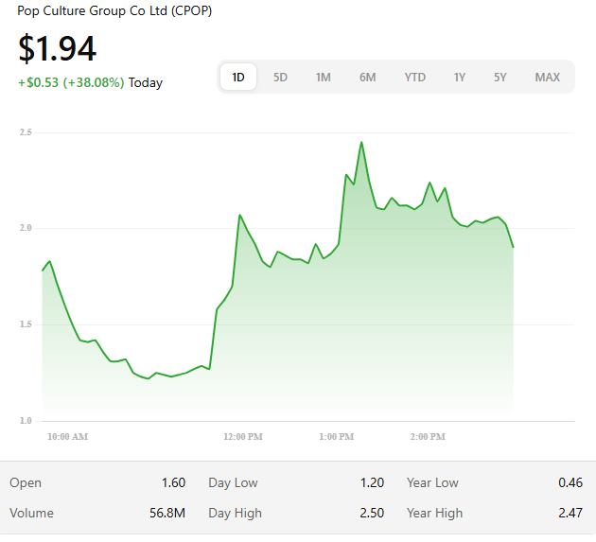Click the Day High label
The width and height of the screenshot is (596, 542).
(x=235, y=513)
